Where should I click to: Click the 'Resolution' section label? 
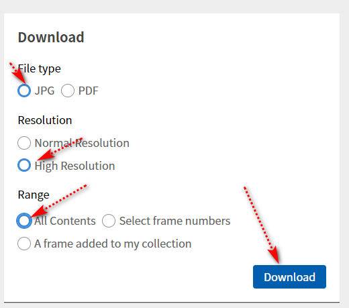coord(45,120)
